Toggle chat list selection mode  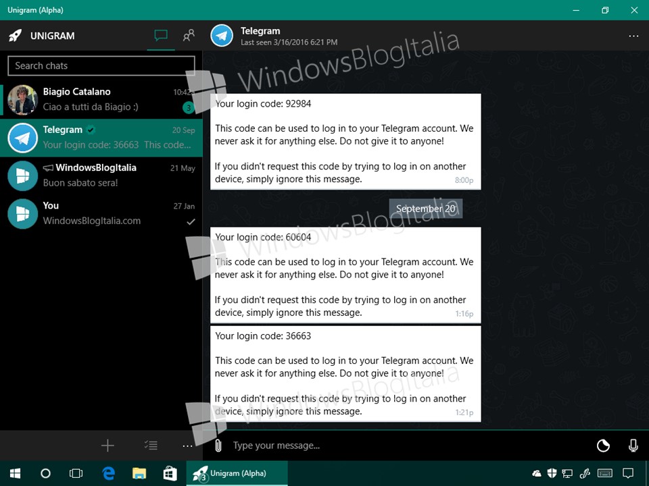click(x=151, y=446)
